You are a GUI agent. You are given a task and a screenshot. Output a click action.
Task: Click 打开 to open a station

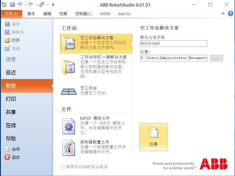(12, 40)
